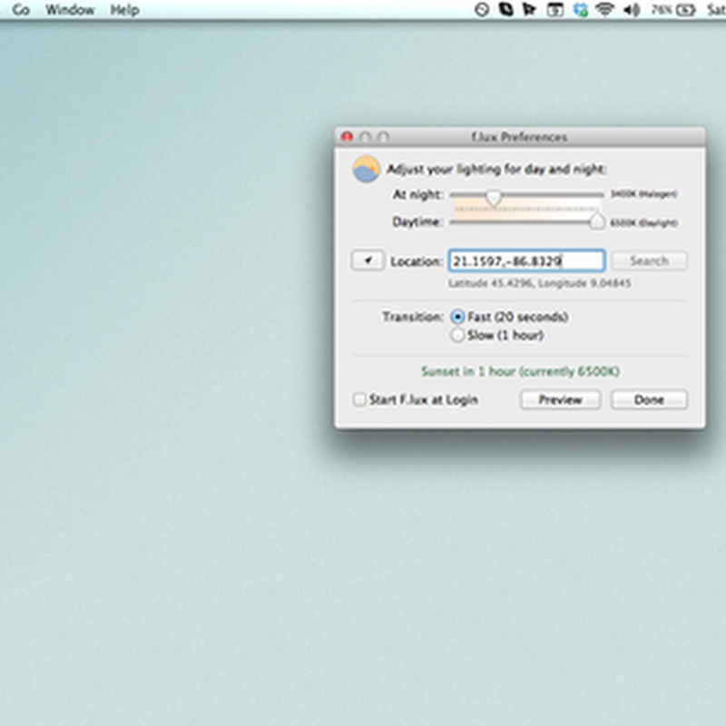726x726 pixels.
Task: Click the Preview button
Action: pos(560,399)
